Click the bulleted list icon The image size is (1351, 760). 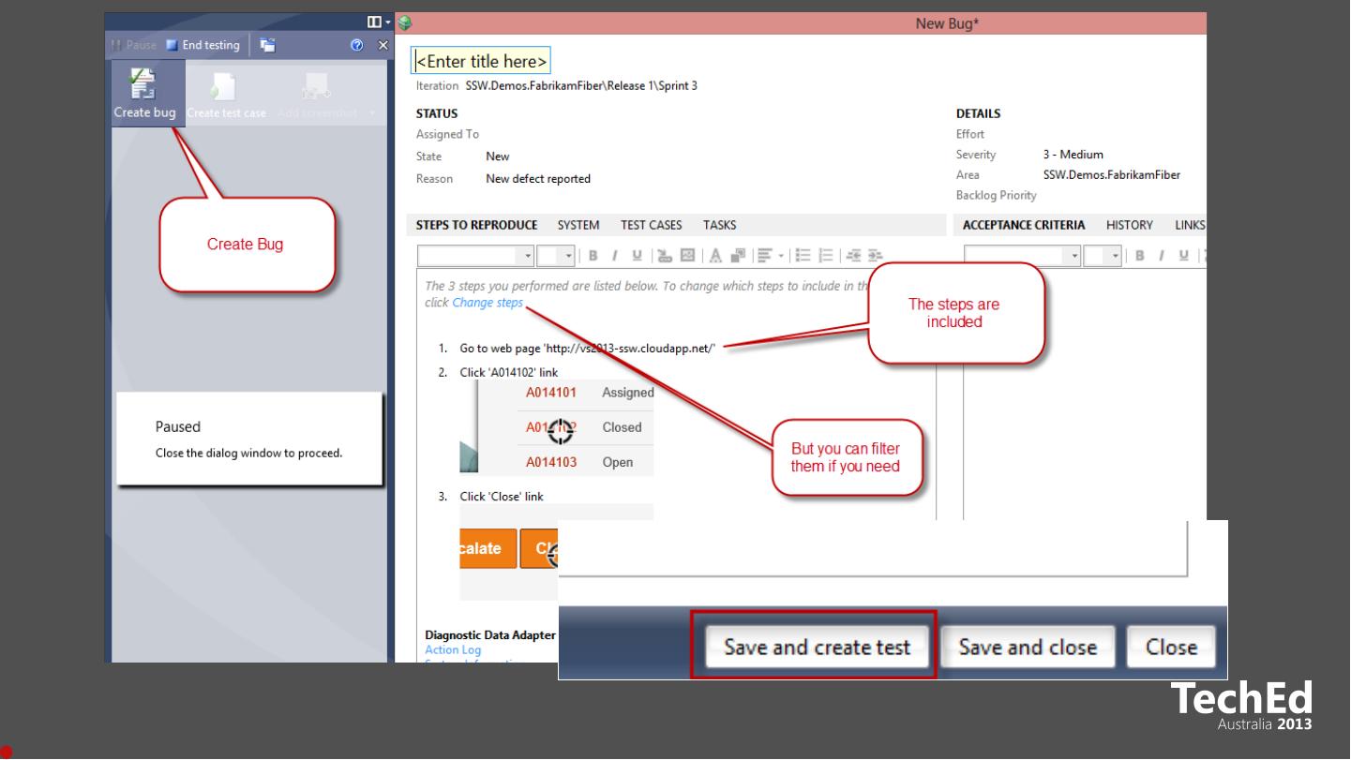click(x=803, y=256)
